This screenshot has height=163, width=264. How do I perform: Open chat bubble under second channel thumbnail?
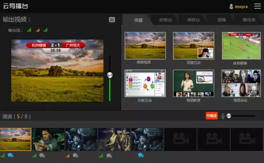point(42,156)
